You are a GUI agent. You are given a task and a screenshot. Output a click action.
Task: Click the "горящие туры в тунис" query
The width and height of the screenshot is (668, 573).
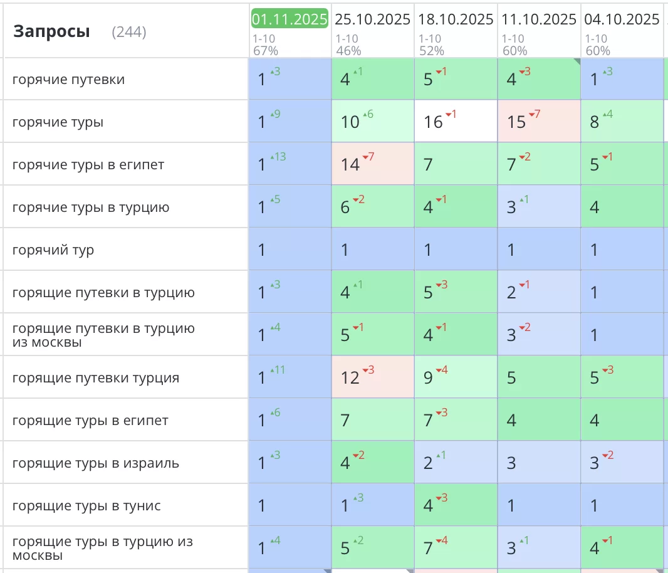(86, 506)
